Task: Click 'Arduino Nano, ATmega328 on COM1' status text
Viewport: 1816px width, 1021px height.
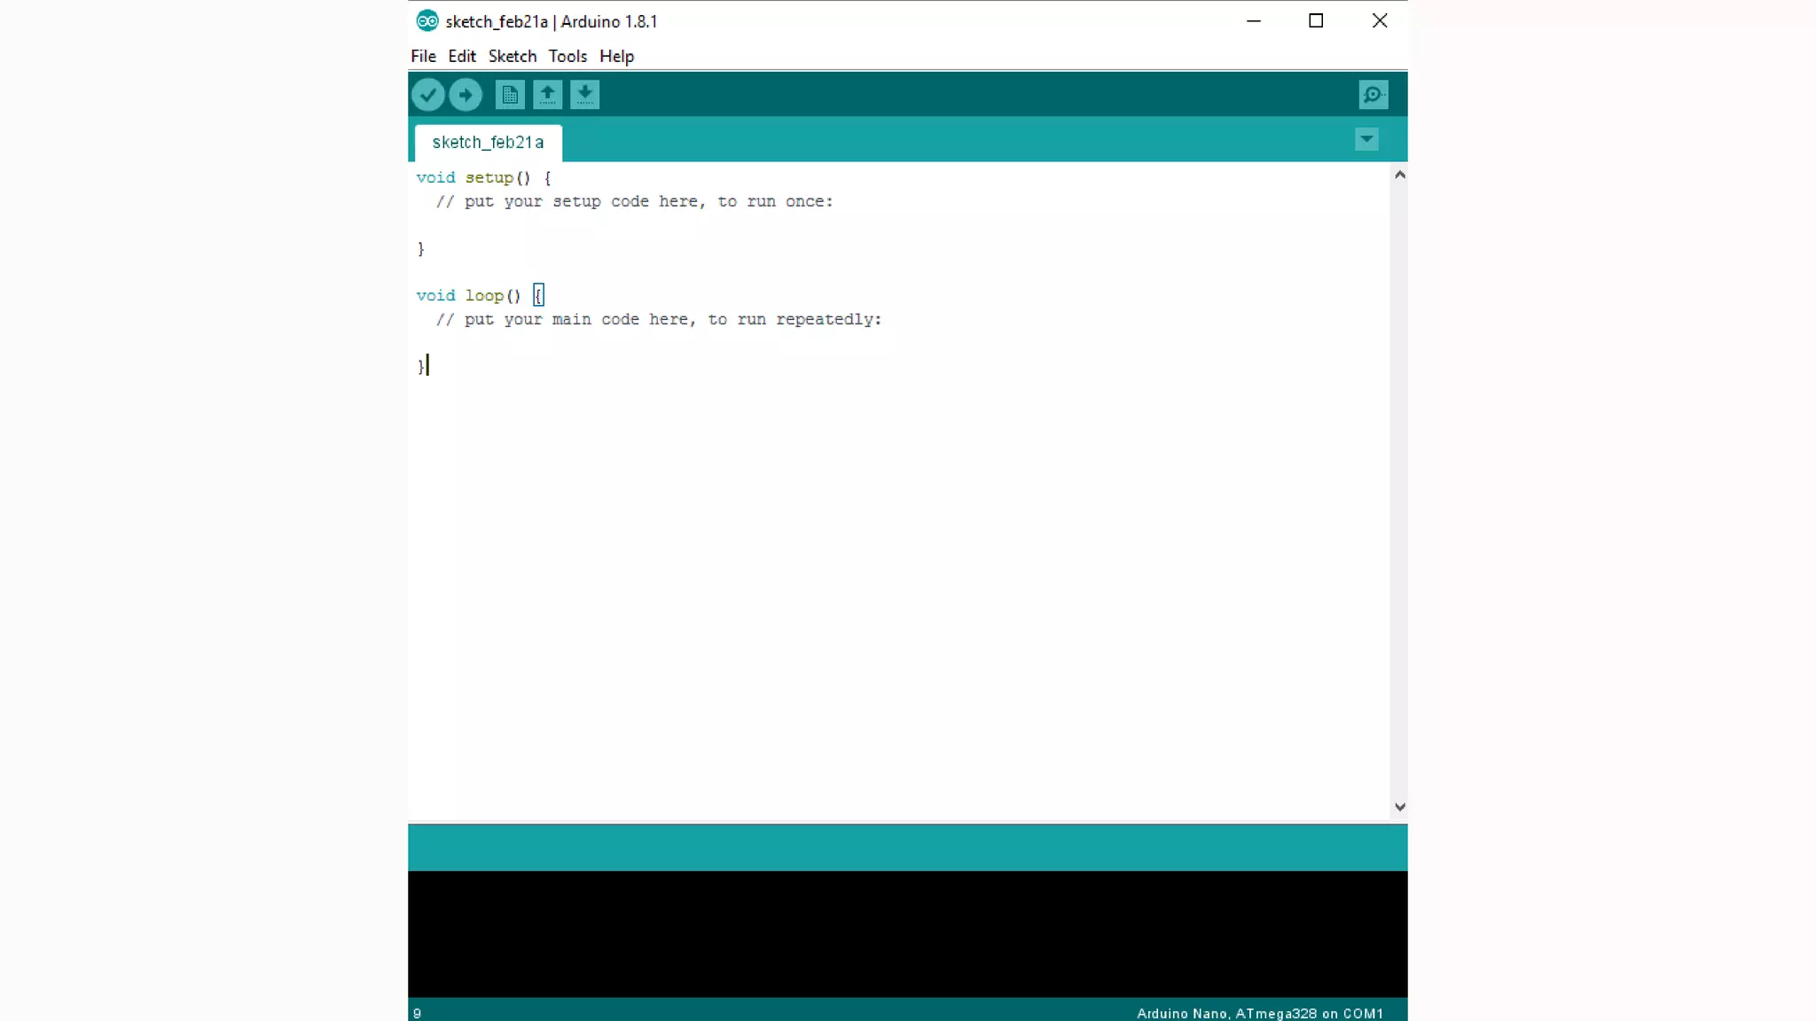Action: [x=1260, y=1013]
